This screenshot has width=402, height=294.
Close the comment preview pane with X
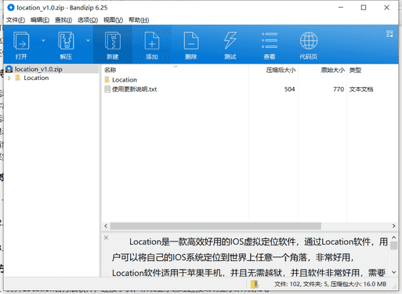[x=106, y=238]
